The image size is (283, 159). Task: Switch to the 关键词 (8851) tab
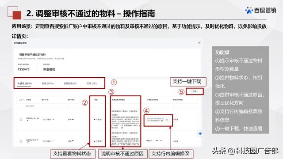[x=24, y=83]
